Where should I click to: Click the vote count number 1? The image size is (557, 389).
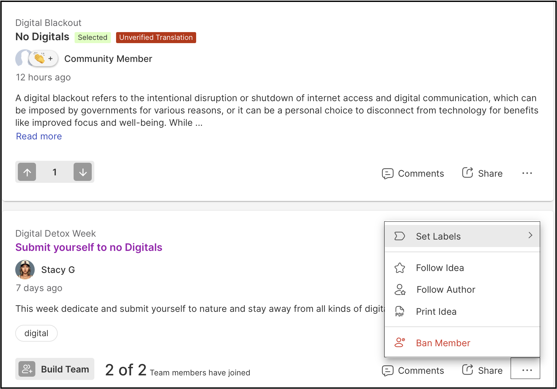[x=55, y=172]
